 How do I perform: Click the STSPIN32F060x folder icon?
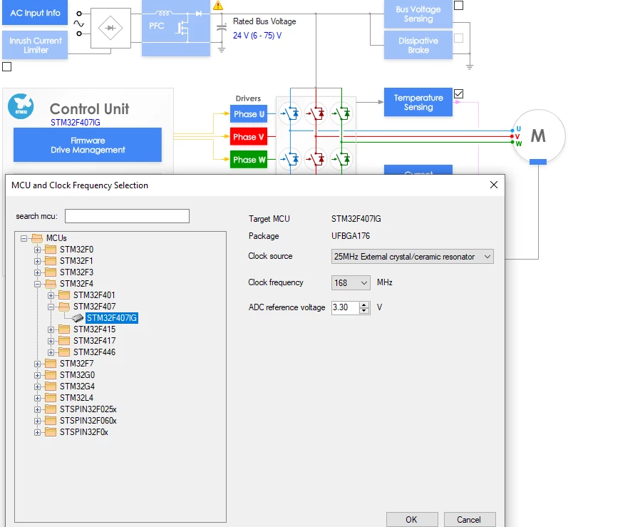click(x=51, y=421)
